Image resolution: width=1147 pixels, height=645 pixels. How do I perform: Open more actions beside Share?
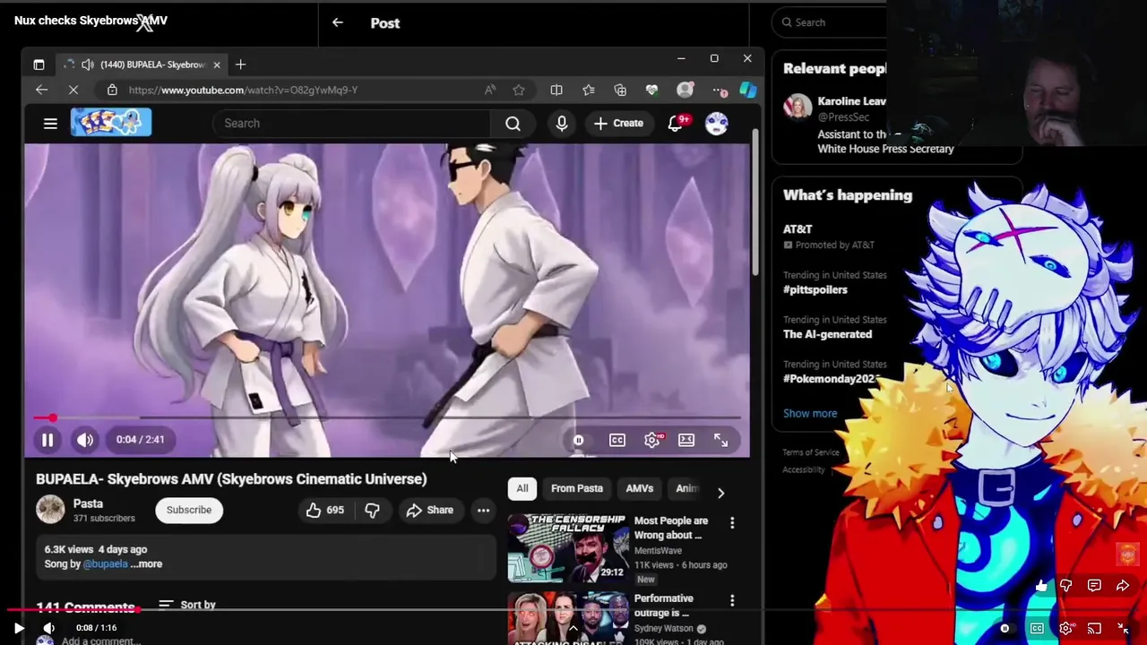pyautogui.click(x=483, y=510)
